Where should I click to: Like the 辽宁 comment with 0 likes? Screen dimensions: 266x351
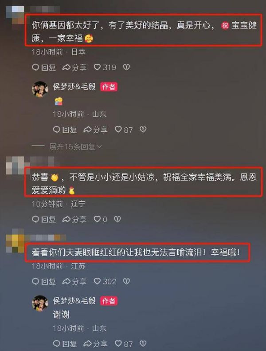pyautogui.click(x=101, y=219)
